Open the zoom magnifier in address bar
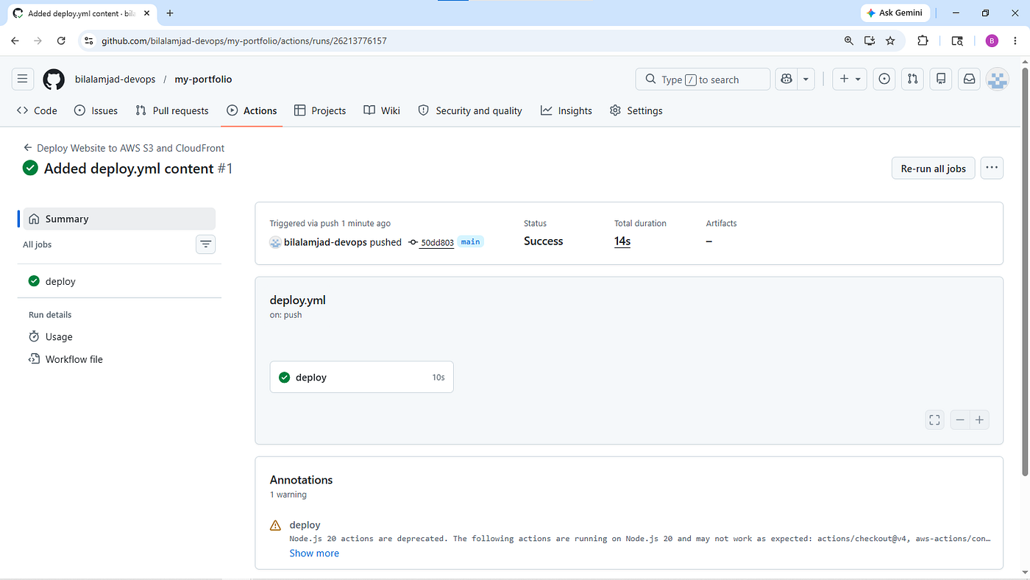The width and height of the screenshot is (1030, 580). (849, 41)
